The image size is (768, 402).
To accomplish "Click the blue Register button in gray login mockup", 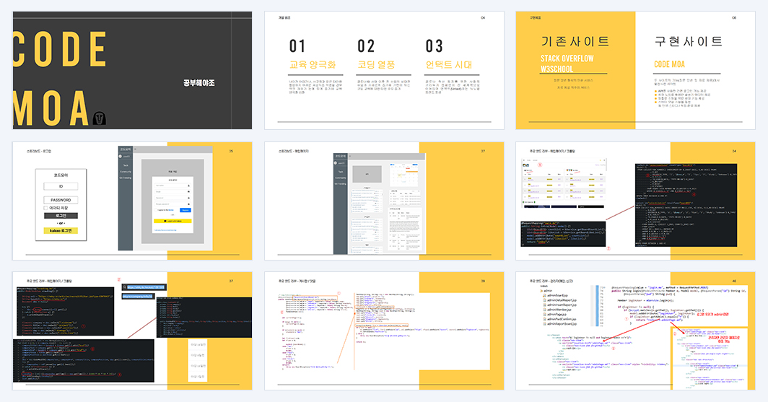I will pos(185,210).
